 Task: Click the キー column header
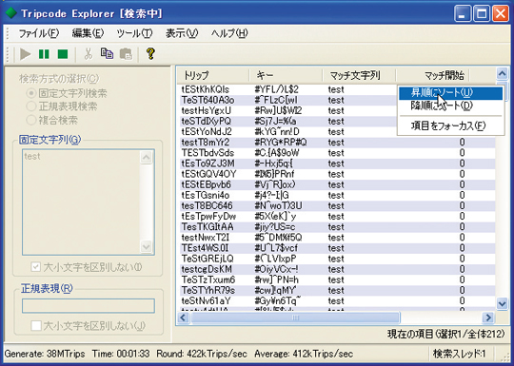click(x=286, y=75)
